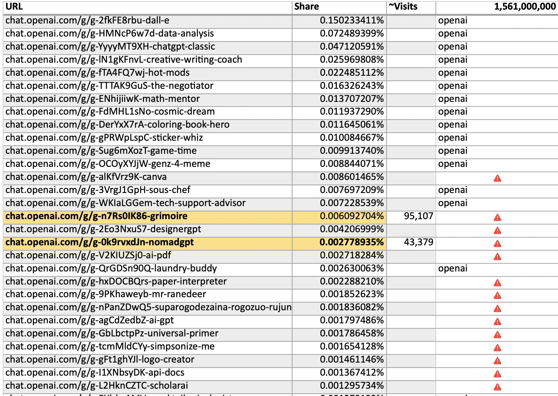Select the universal-primer URL cell
The image size is (558, 396).
(148, 334)
